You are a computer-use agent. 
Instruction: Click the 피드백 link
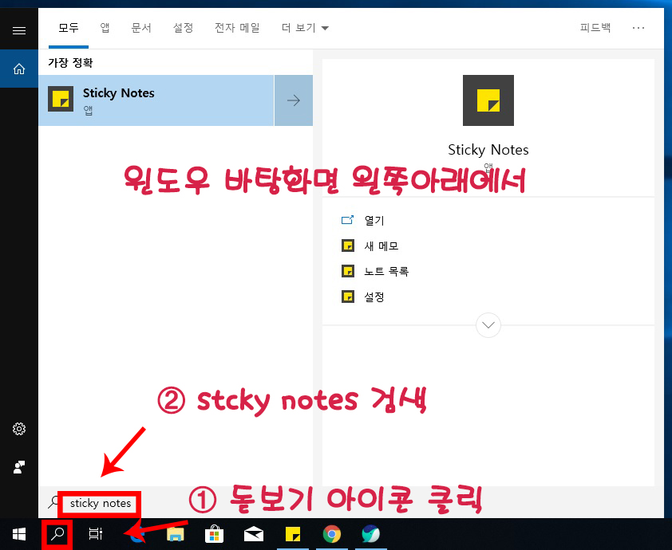[595, 28]
